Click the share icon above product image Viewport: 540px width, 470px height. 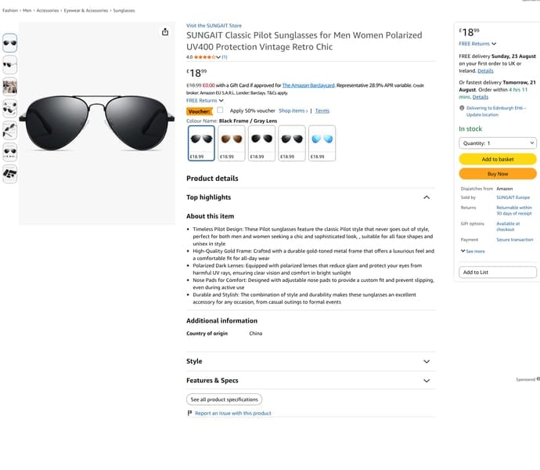pos(165,32)
